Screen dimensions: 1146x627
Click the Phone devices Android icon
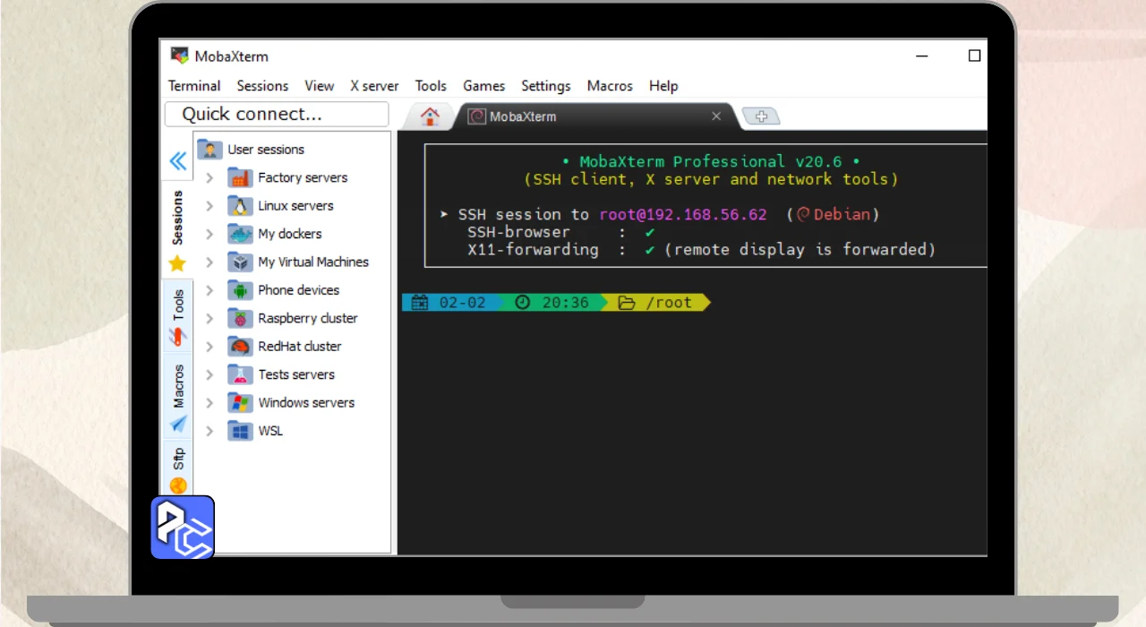(240, 290)
